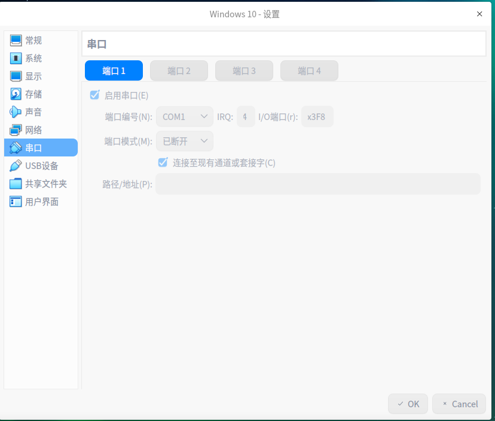Viewport: 495px width, 421px height.
Task: Click the 用户界面 window icon
Action: coord(16,201)
